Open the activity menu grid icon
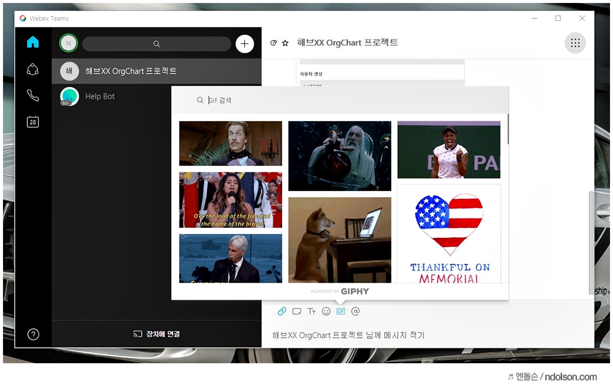The height and width of the screenshot is (387, 613). pos(575,43)
